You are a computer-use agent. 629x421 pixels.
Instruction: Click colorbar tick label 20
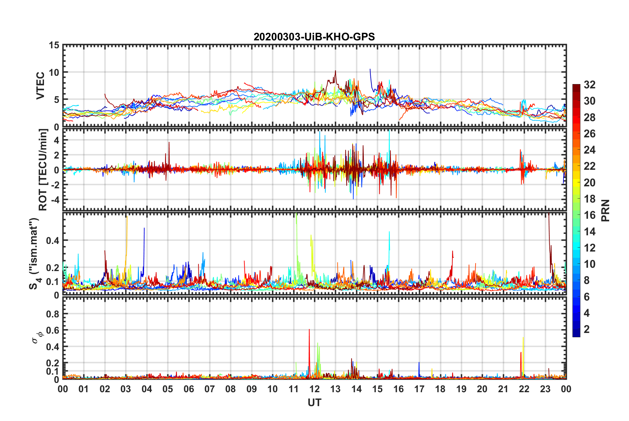pyautogui.click(x=589, y=183)
